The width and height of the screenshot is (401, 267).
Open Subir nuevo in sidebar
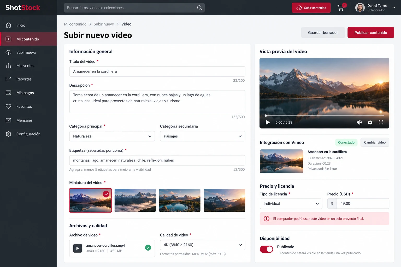[x=28, y=52]
